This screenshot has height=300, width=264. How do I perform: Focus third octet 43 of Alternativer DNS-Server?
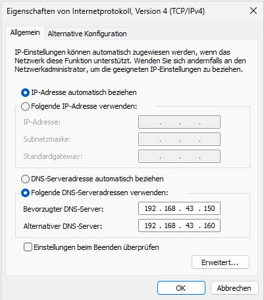click(190, 225)
